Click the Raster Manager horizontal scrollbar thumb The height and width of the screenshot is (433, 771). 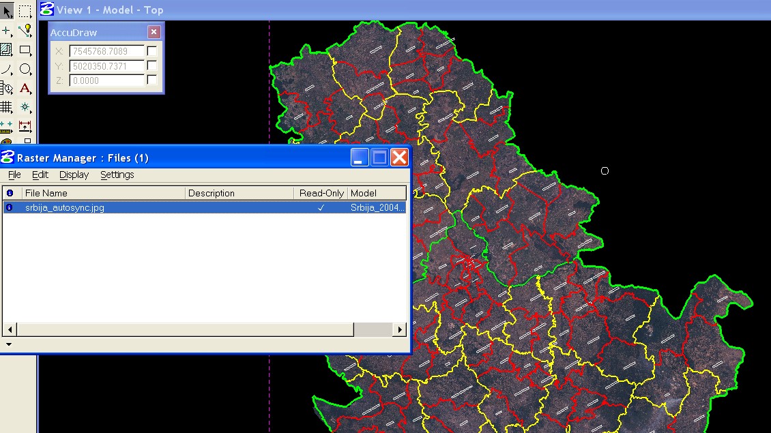(x=186, y=329)
